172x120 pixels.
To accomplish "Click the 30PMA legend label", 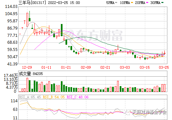I will pyautogui.click(x=155, y=3).
